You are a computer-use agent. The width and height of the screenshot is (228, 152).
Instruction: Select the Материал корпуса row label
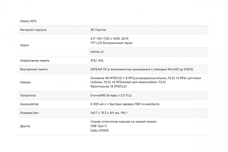(33, 30)
